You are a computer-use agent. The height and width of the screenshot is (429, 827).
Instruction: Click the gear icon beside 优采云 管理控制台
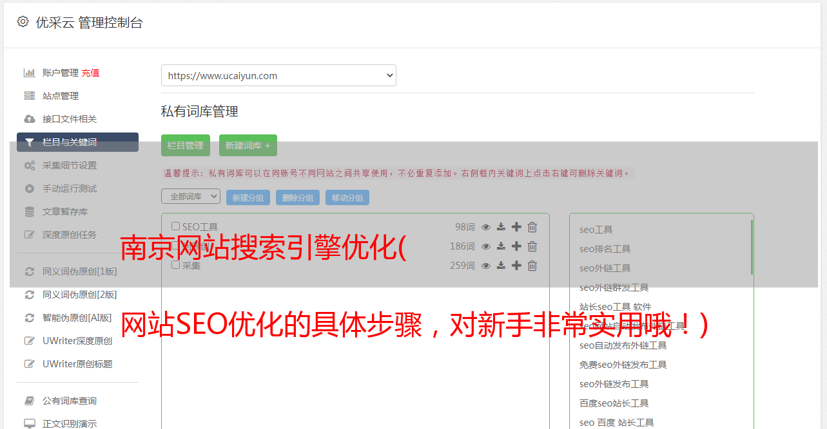(23, 22)
